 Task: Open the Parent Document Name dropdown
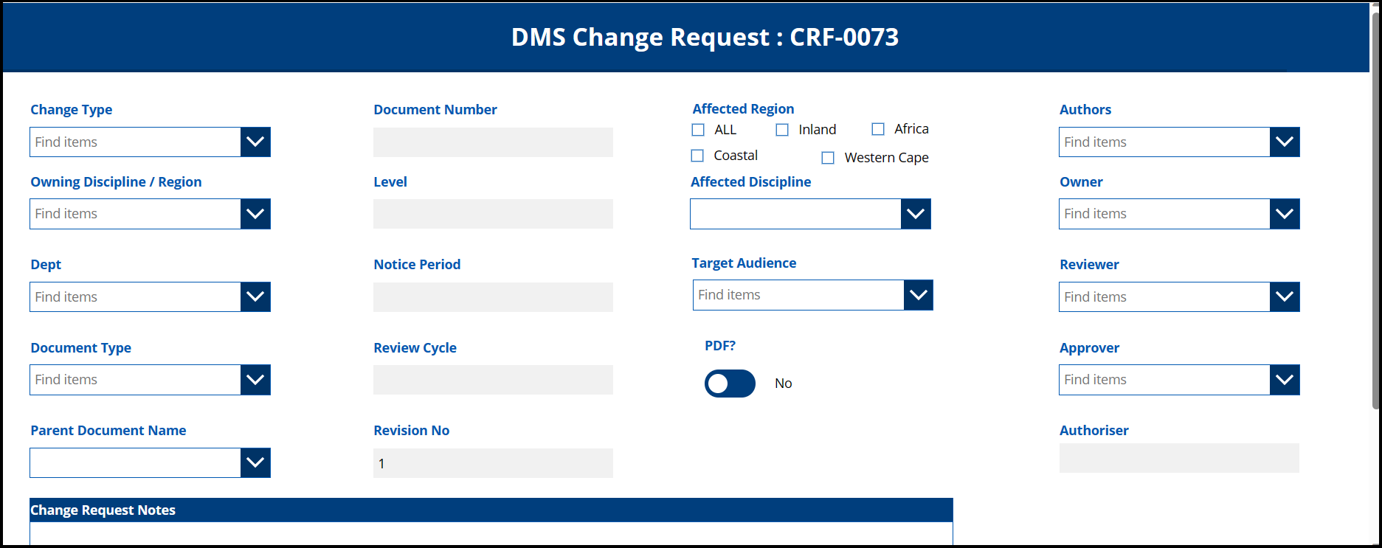point(255,462)
